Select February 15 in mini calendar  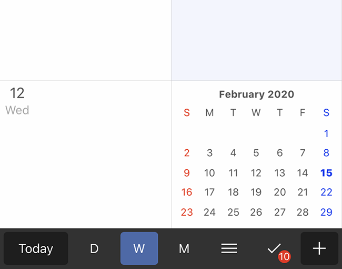point(326,173)
